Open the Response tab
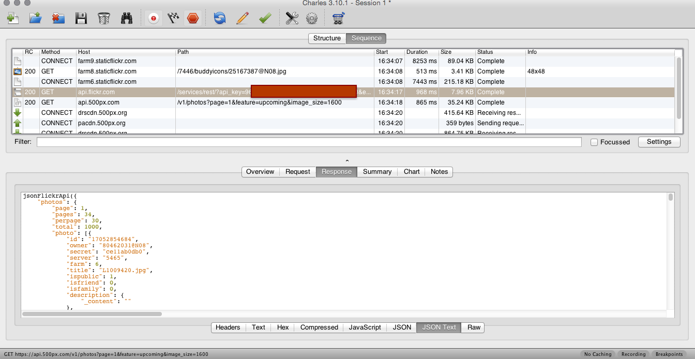Viewport: 695px width, 359px height. [337, 172]
